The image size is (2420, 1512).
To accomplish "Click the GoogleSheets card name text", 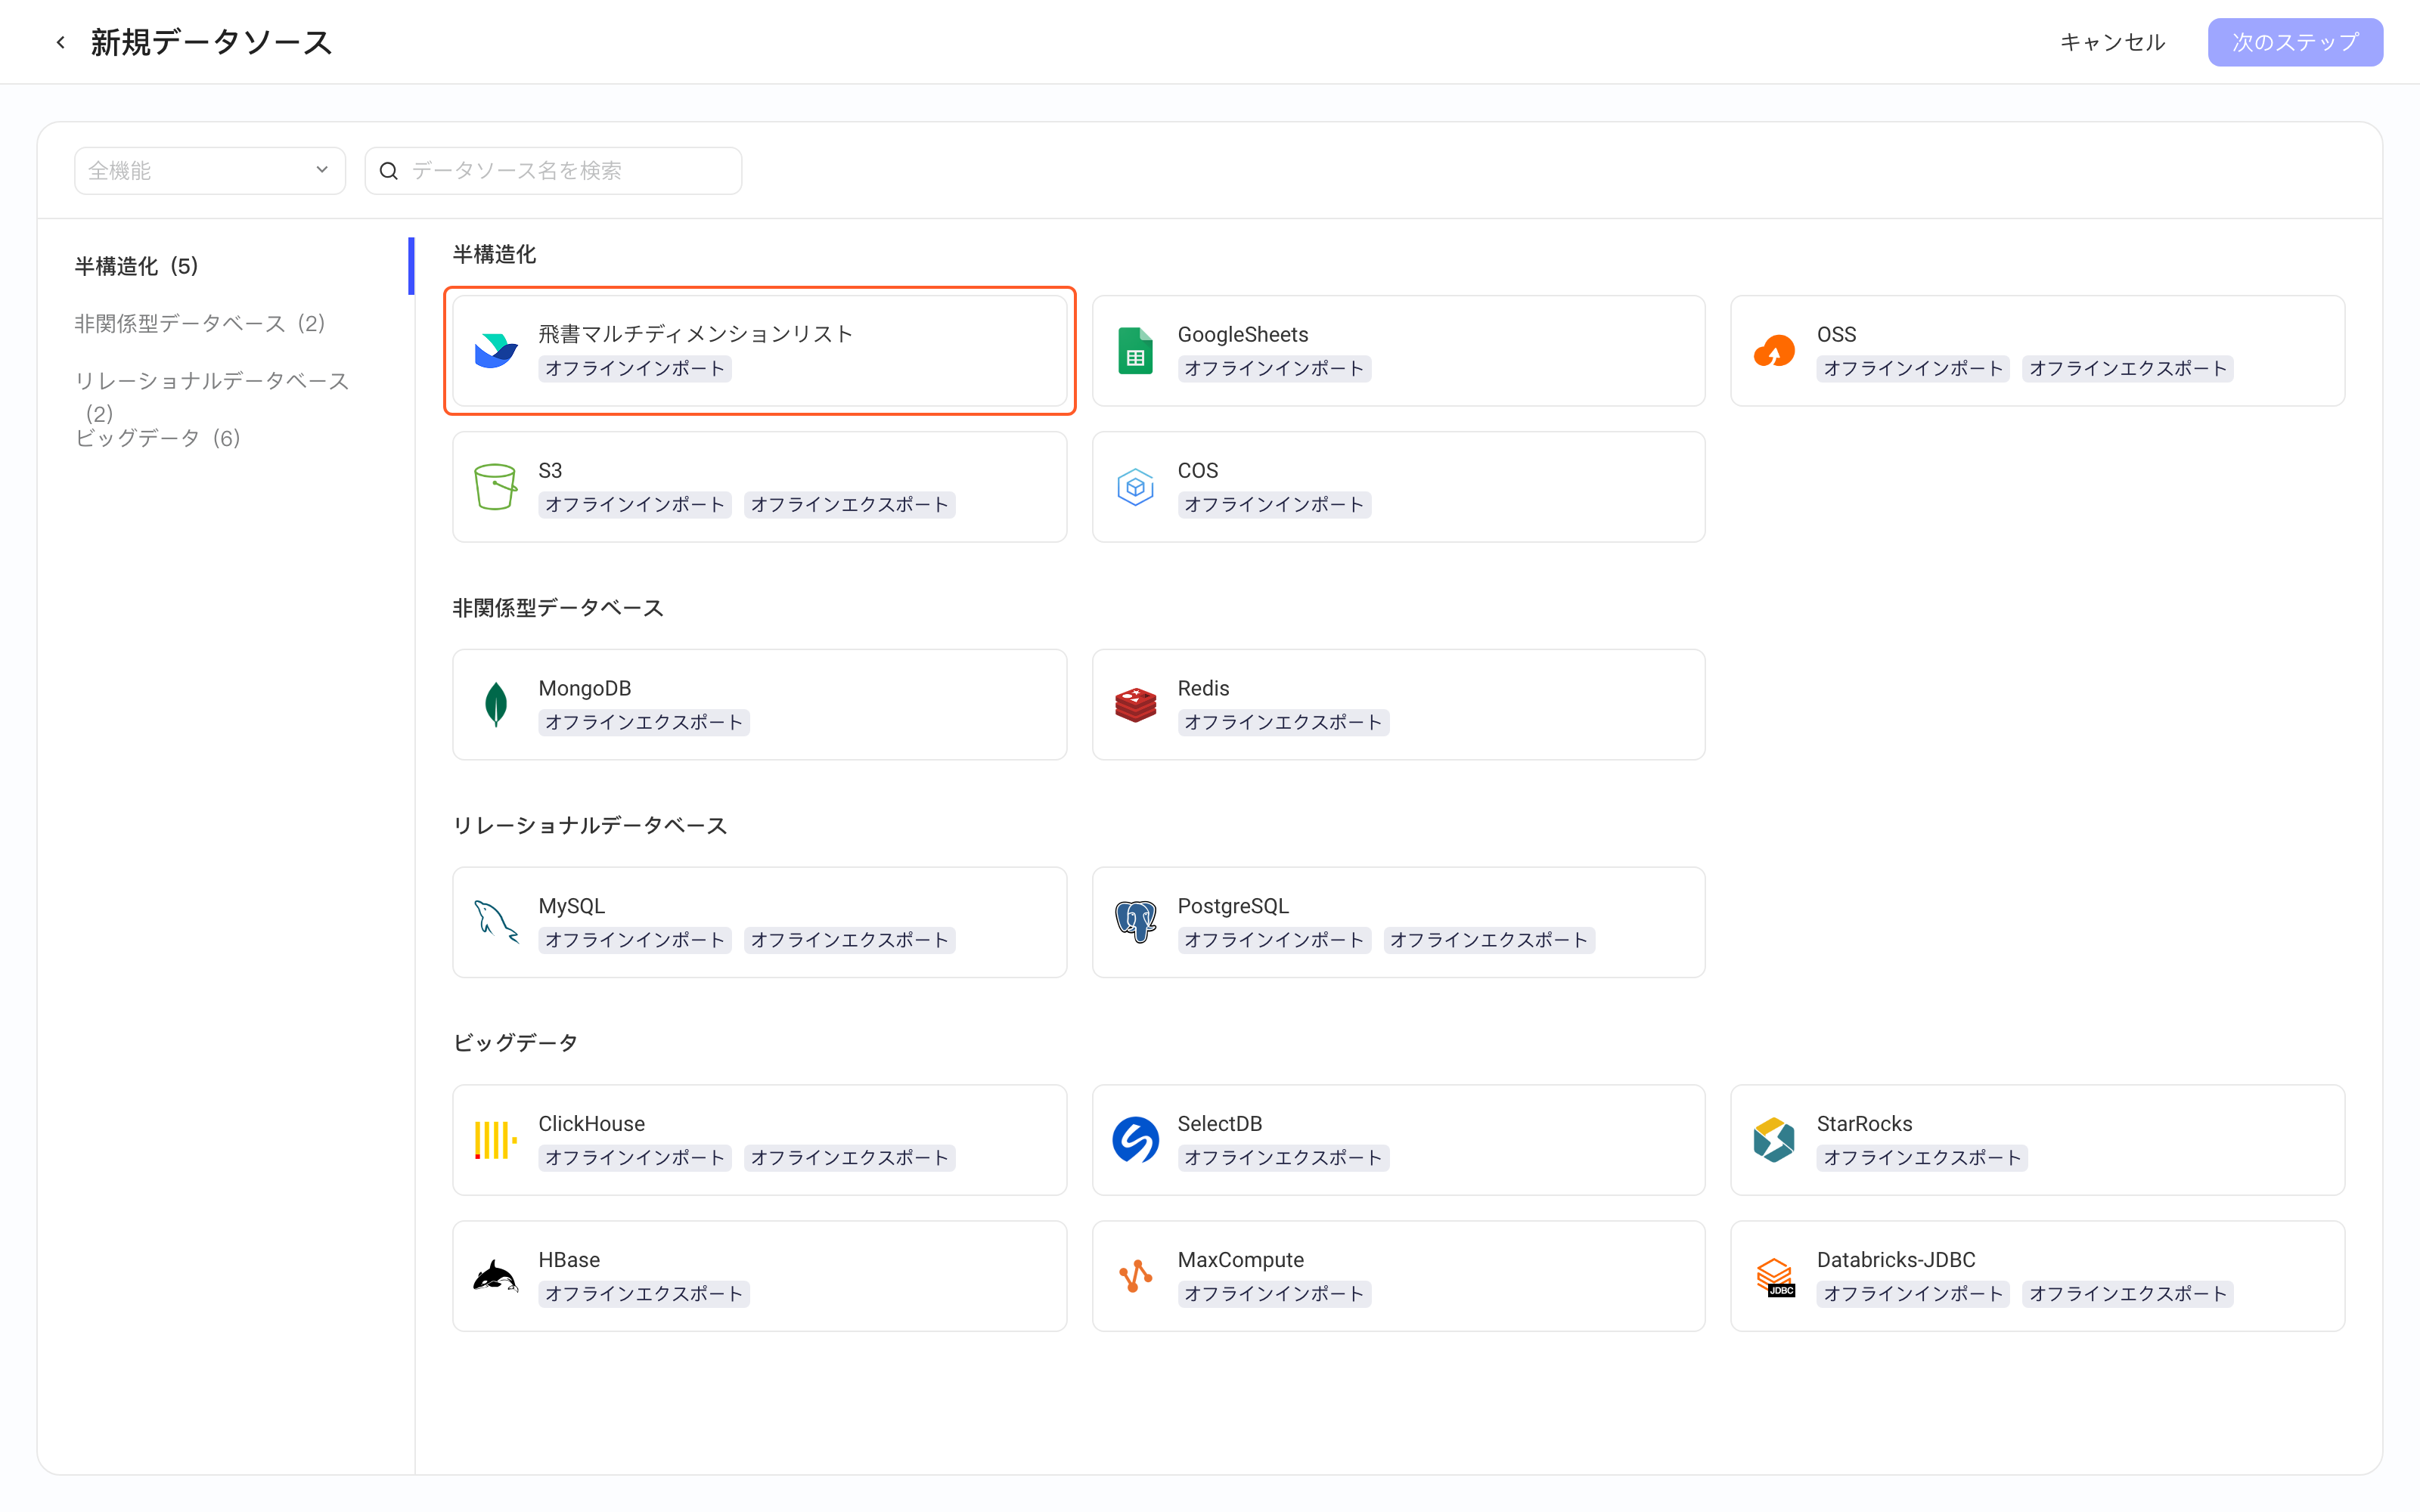I will [x=1242, y=334].
